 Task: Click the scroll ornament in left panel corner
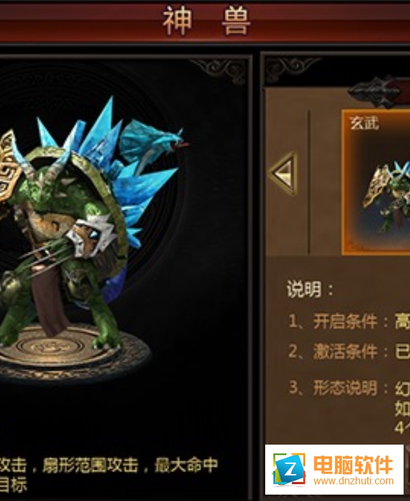(219, 72)
